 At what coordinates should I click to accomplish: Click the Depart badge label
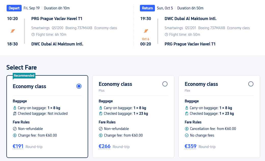click(x=14, y=8)
